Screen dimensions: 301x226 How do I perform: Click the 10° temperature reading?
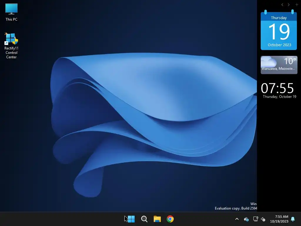(290, 61)
